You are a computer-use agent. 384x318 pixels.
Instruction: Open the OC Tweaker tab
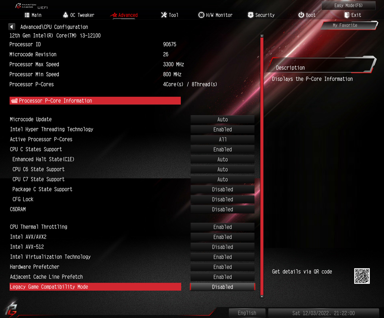click(x=79, y=15)
